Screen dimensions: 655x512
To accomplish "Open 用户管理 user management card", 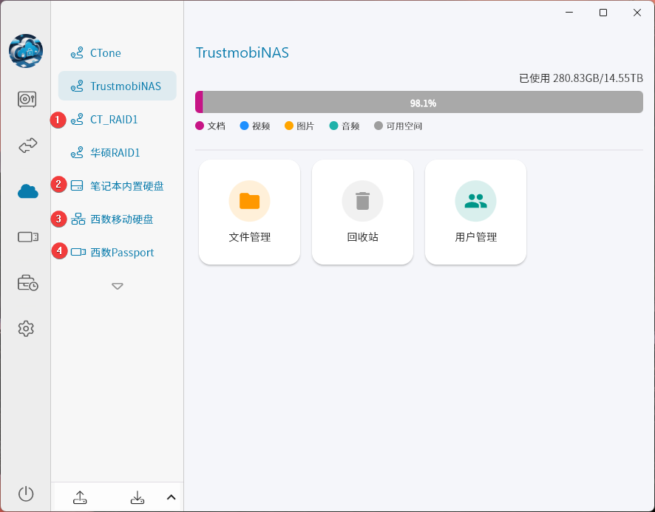I will pos(475,212).
